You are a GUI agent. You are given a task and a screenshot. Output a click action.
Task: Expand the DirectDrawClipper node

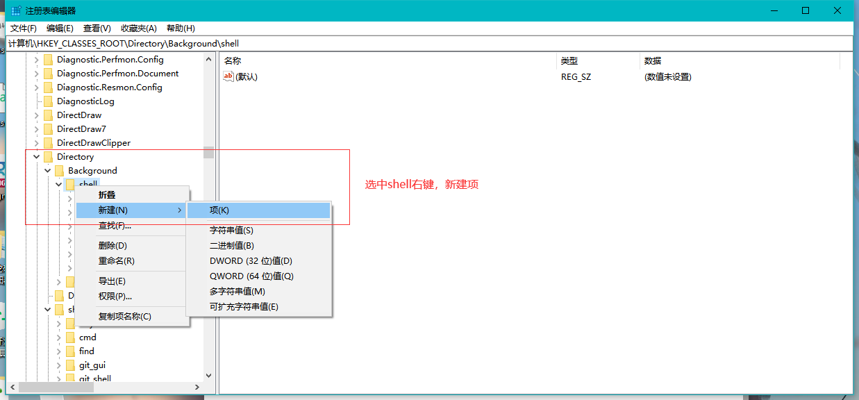point(37,143)
